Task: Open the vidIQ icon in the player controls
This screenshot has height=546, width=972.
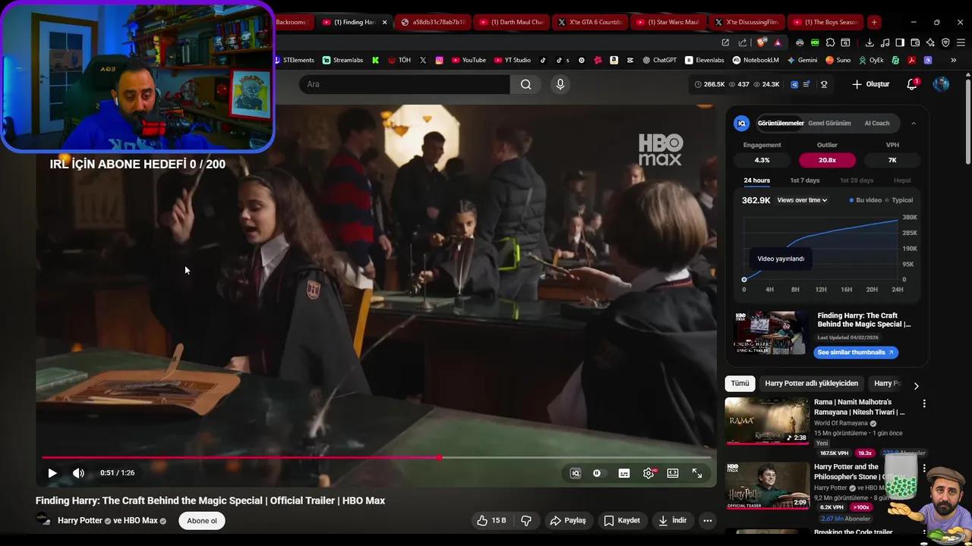Action: pos(576,472)
